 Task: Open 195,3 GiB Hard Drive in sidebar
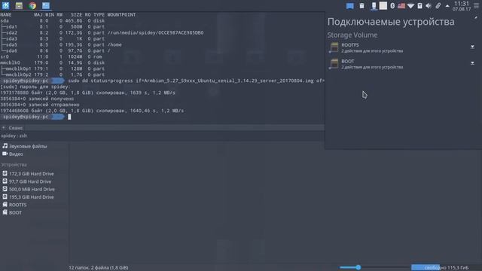click(28, 197)
